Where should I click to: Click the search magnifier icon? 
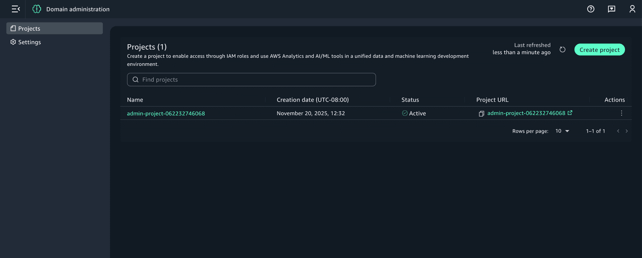tap(136, 79)
